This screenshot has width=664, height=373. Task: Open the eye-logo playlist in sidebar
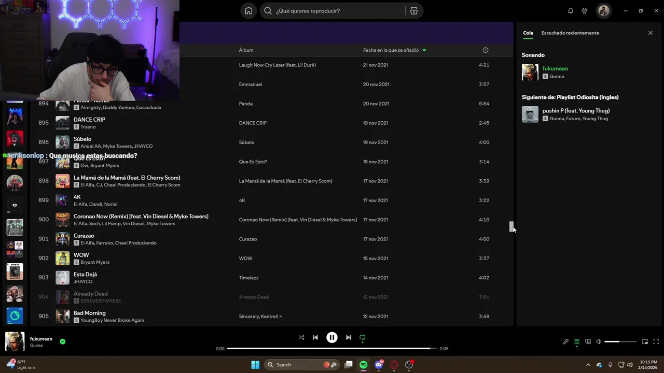coord(15,205)
